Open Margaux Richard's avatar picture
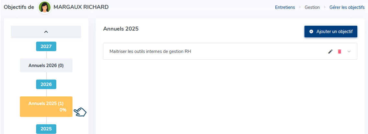Screen dimensions: 368x134 [x=45, y=7]
